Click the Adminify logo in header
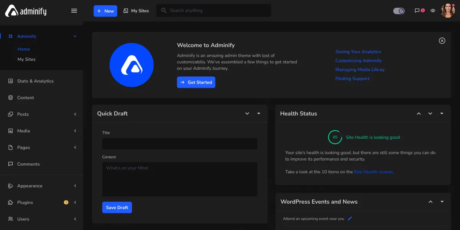460x230 pixels. click(x=26, y=11)
